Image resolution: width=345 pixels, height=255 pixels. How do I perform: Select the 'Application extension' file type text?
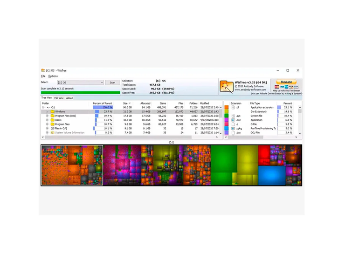coord(262,107)
